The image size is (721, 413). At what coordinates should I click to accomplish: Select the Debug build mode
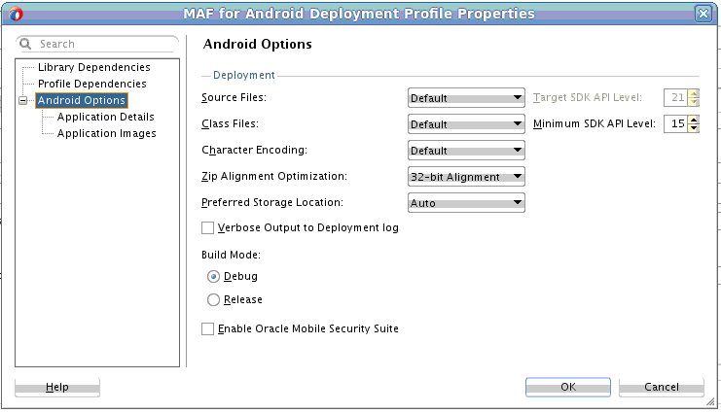coord(213,277)
